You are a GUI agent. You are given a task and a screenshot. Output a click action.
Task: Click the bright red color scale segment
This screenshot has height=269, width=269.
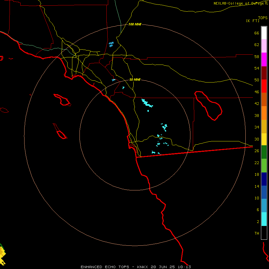[x=264, y=86]
